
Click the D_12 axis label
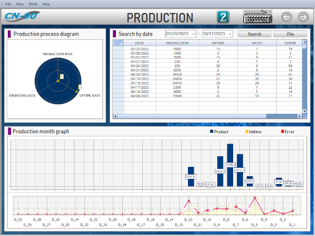click(x=188, y=220)
